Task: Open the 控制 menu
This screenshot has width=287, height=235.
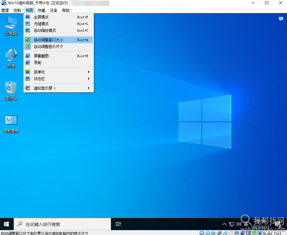Action: pyautogui.click(x=17, y=10)
